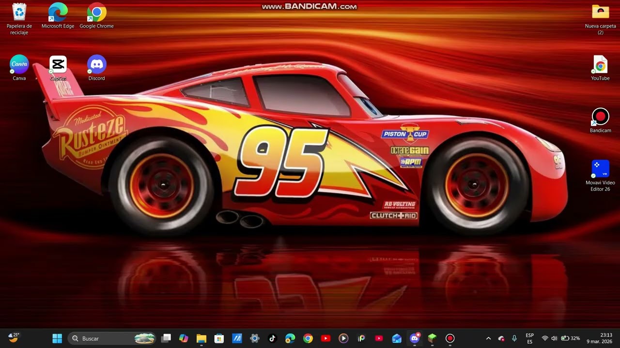The image size is (620, 348).
Task: Switch to Minecraft grass block taskbar icon
Action: [432, 338]
